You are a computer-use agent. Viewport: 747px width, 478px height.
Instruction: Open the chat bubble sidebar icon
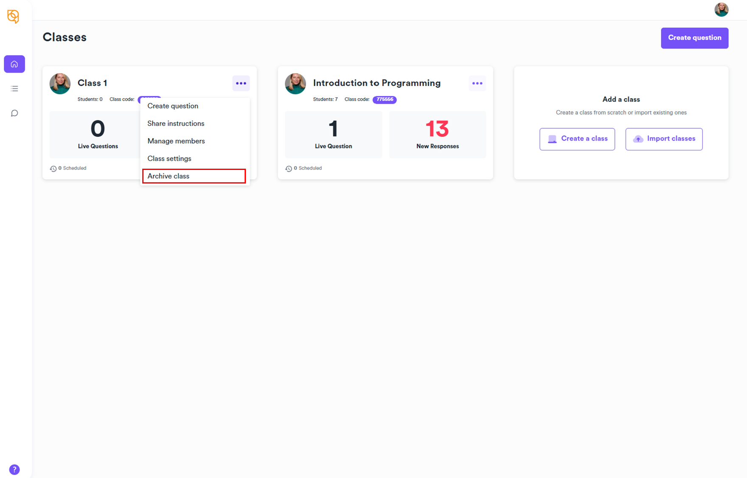[14, 113]
